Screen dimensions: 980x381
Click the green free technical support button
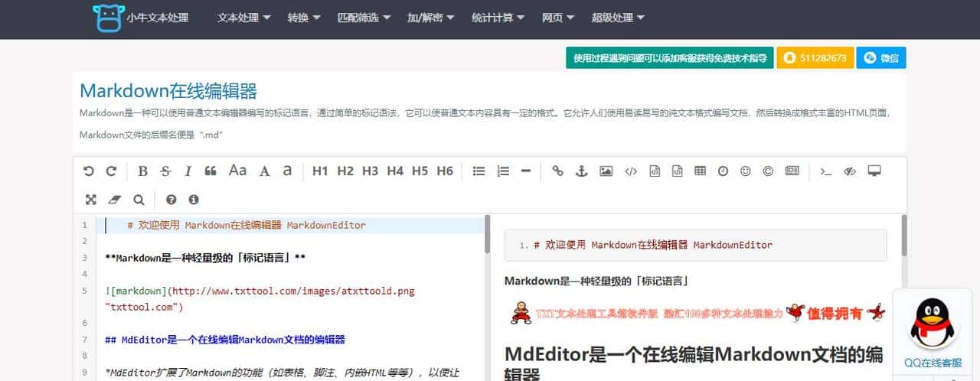670,58
